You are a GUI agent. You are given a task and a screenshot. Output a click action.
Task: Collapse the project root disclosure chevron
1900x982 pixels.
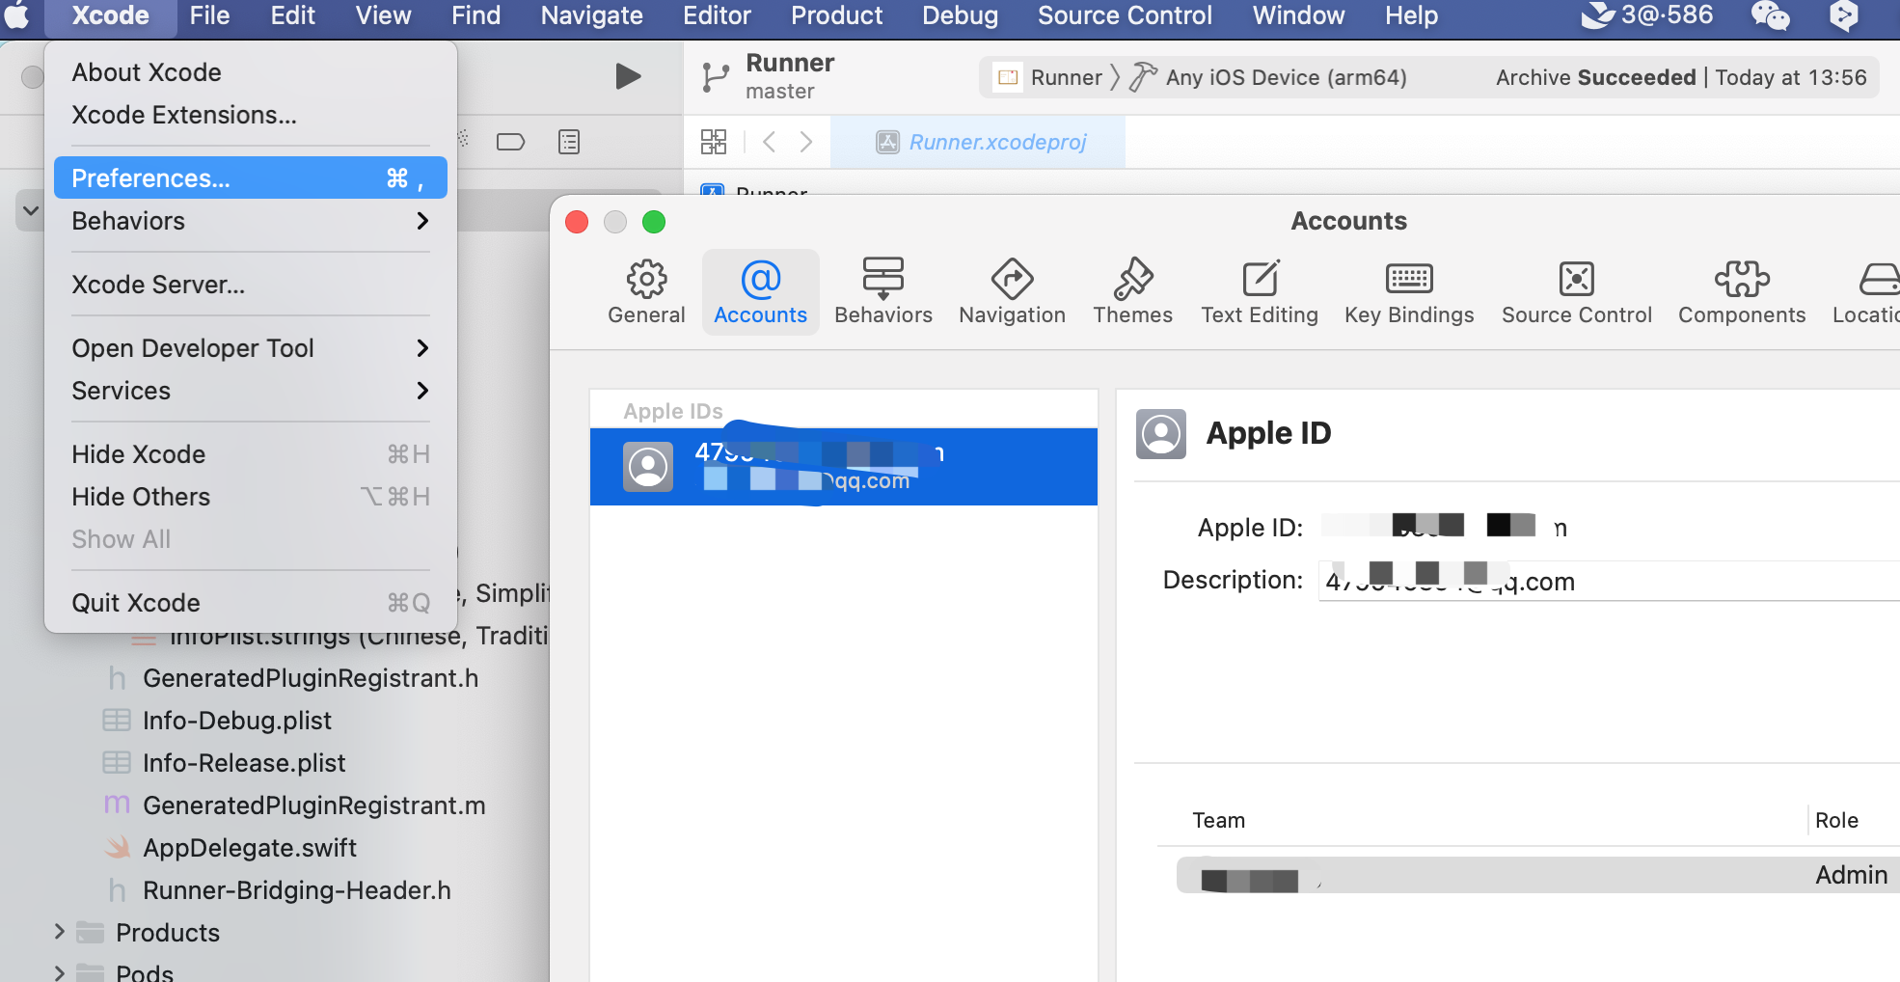point(30,210)
